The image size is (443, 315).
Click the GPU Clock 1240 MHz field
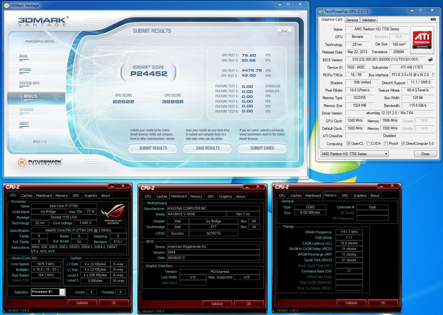tap(355, 120)
